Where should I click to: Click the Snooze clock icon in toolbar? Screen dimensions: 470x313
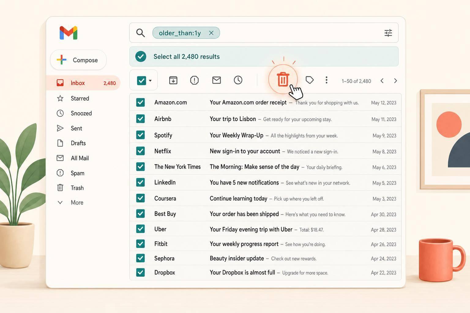click(238, 80)
